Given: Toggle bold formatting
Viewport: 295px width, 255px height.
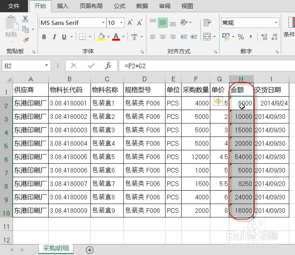Looking at the screenshot, I should pyautogui.click(x=44, y=37).
